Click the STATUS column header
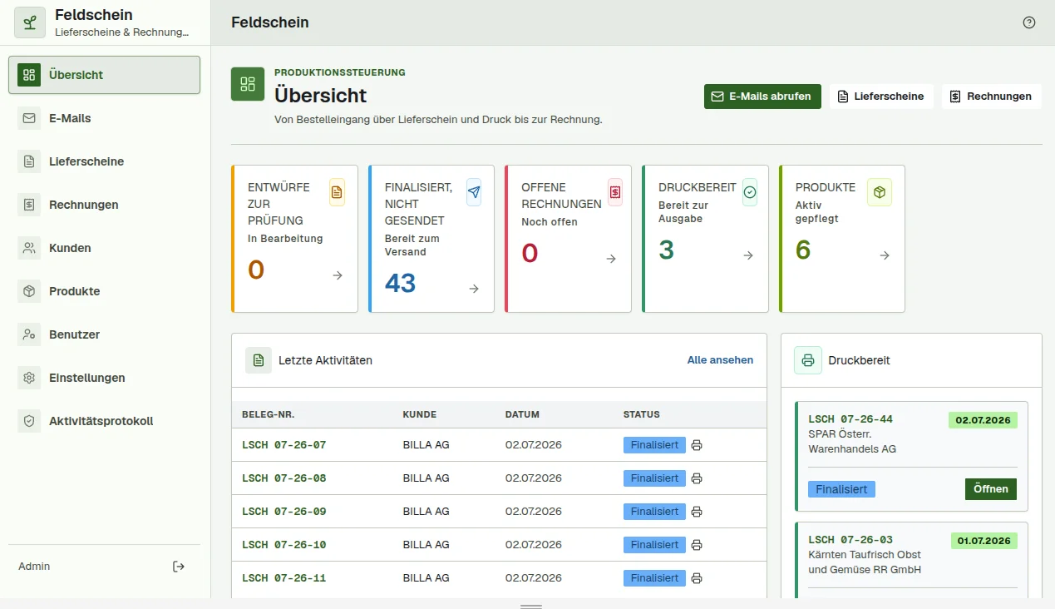Viewport: 1055px width, 609px height. [642, 414]
